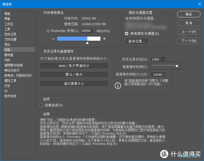The width and height of the screenshot is (204, 161).
Task: Select 界面 category
Action: pyautogui.click(x=19, y=19)
